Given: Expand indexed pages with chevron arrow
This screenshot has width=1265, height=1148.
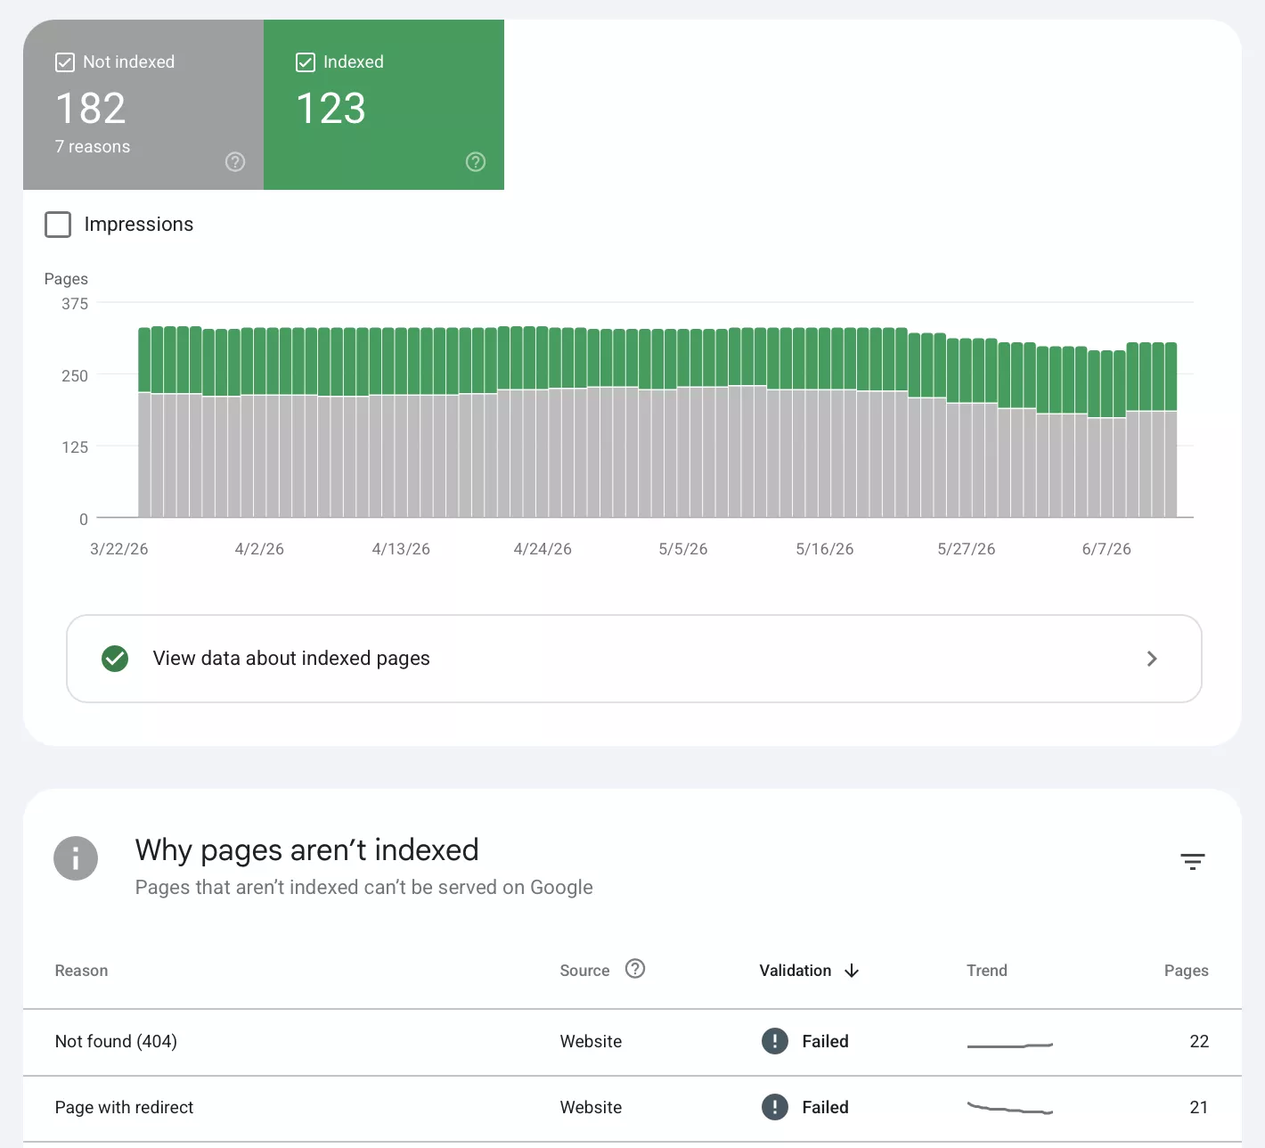Looking at the screenshot, I should pos(1152,659).
